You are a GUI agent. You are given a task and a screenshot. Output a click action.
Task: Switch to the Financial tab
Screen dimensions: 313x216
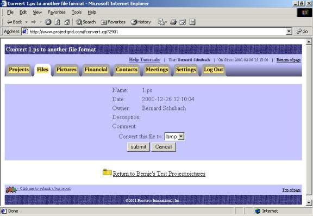(96, 70)
